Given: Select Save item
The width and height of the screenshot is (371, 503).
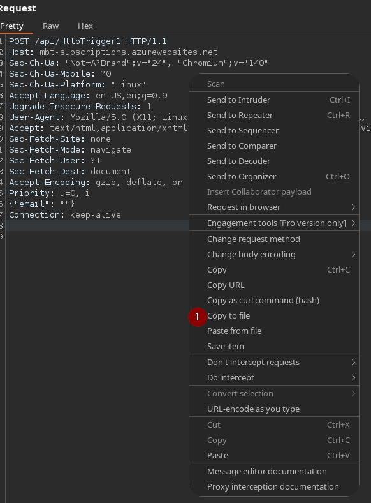Looking at the screenshot, I should (x=274, y=346).
